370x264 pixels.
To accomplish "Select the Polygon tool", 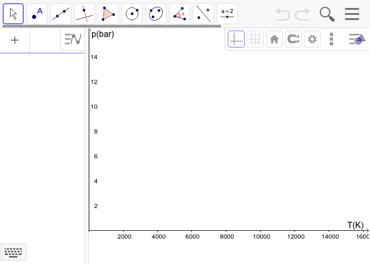I will [x=108, y=14].
